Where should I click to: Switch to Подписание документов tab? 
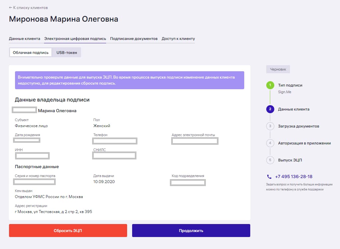pyautogui.click(x=134, y=39)
